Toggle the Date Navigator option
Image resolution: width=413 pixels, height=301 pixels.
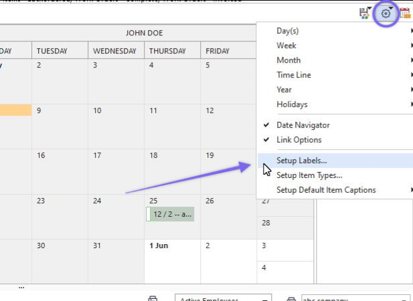[x=303, y=125]
